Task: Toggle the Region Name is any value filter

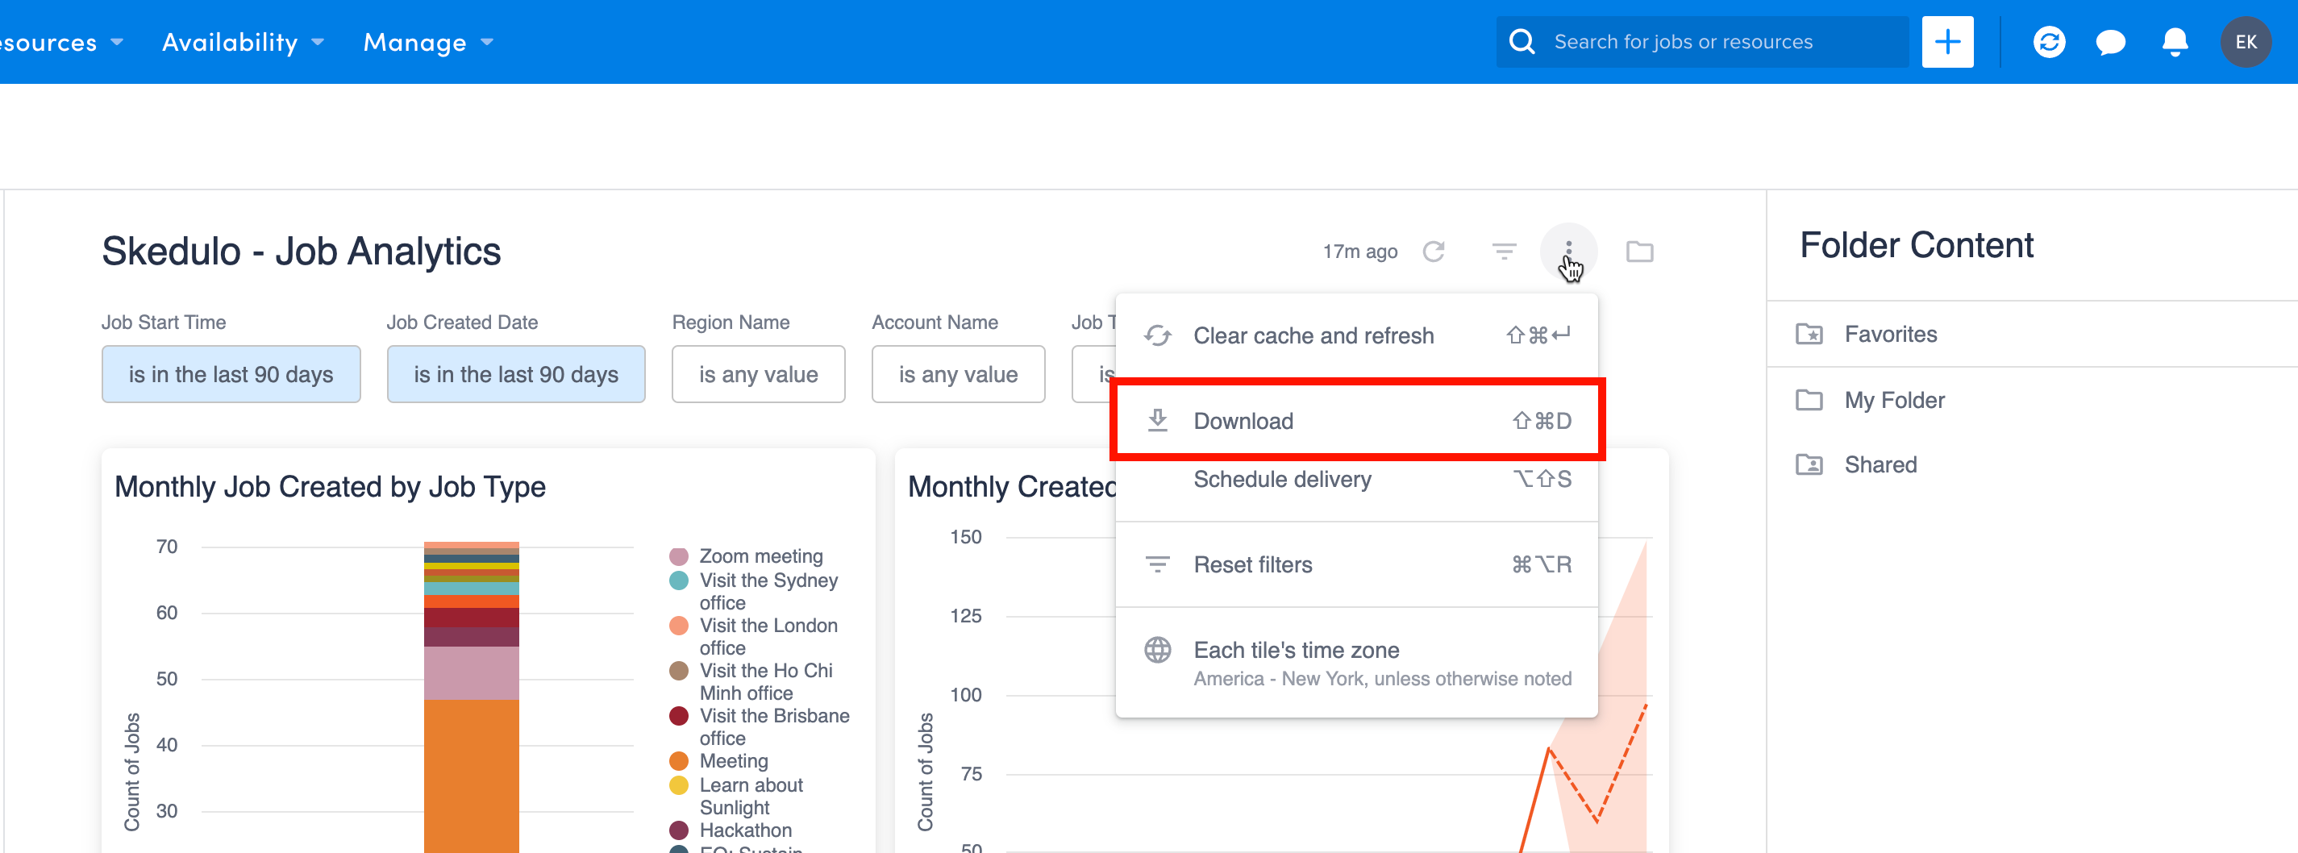Action: pyautogui.click(x=757, y=374)
